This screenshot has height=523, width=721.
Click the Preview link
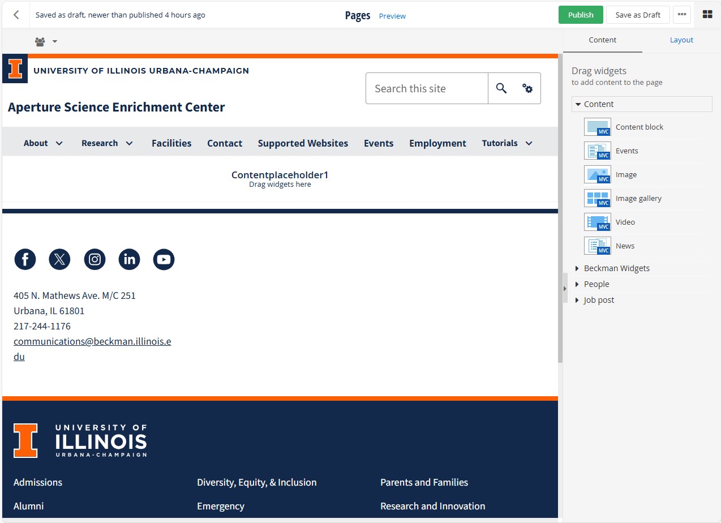(392, 16)
